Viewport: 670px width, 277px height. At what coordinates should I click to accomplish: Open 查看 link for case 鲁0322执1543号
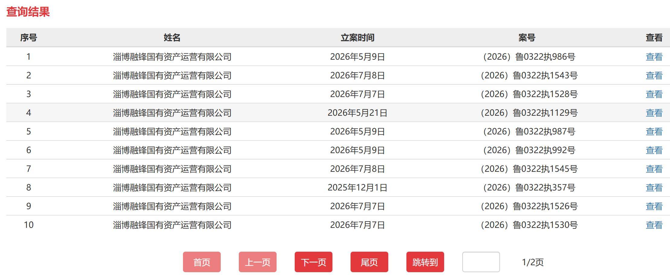[654, 75]
